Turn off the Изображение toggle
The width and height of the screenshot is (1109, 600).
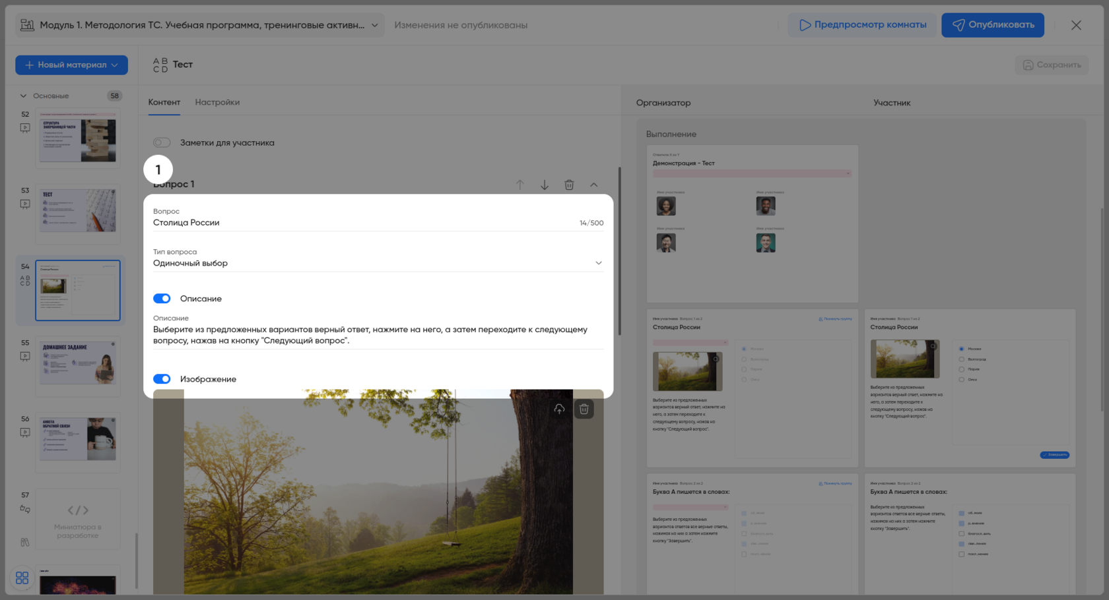click(162, 379)
